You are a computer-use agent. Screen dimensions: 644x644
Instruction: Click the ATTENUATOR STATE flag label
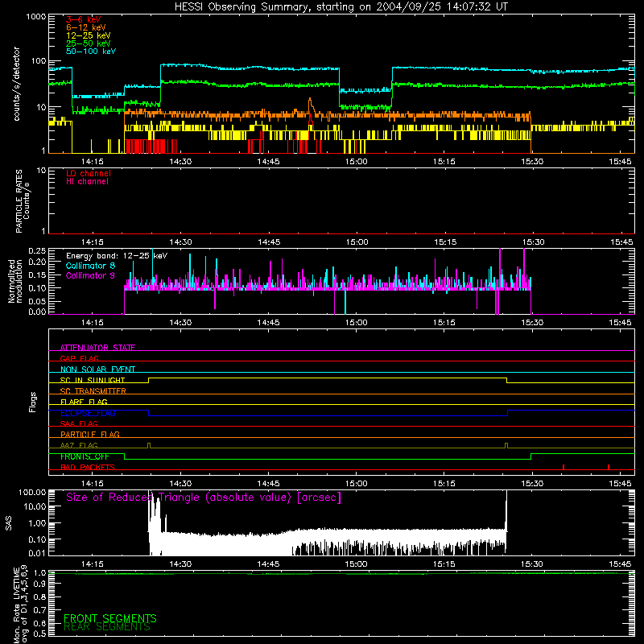pos(97,348)
